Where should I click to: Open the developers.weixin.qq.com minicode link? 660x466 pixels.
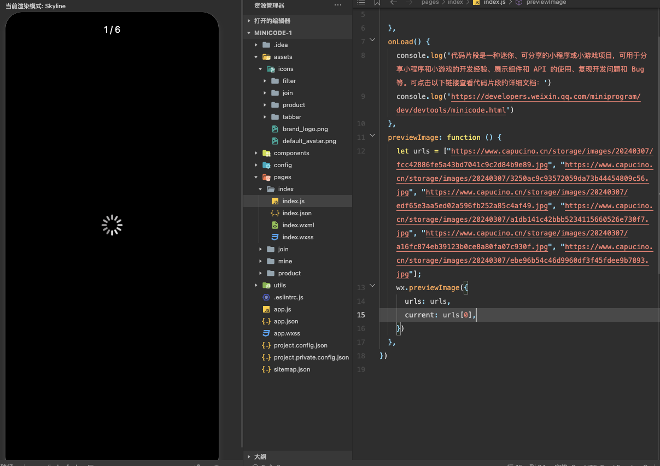pyautogui.click(x=518, y=103)
